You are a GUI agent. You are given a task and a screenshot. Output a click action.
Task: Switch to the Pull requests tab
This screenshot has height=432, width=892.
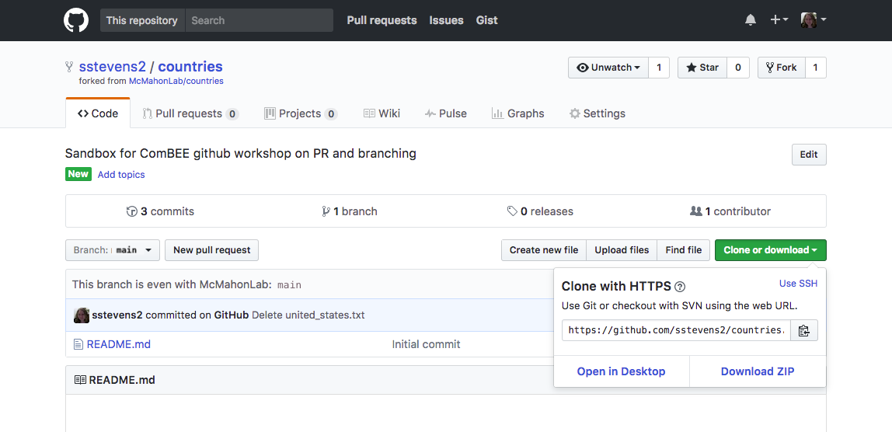coord(190,113)
